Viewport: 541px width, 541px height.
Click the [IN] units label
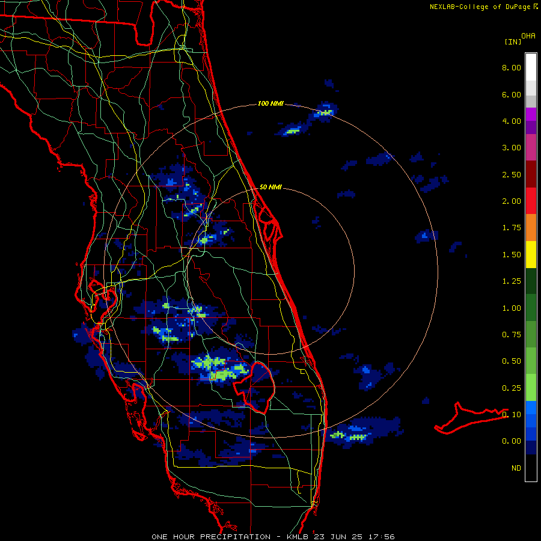tap(513, 41)
